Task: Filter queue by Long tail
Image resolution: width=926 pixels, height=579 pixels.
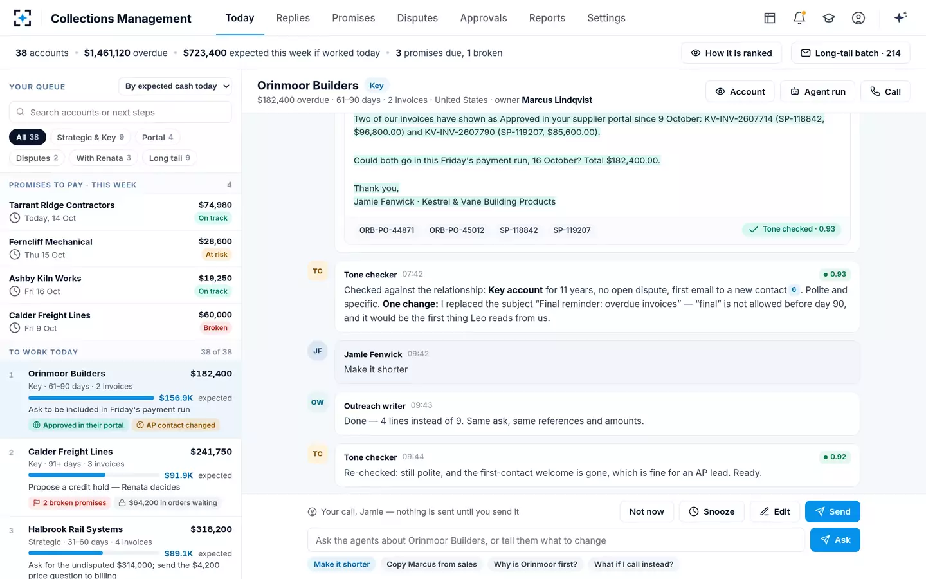Action: pos(170,158)
